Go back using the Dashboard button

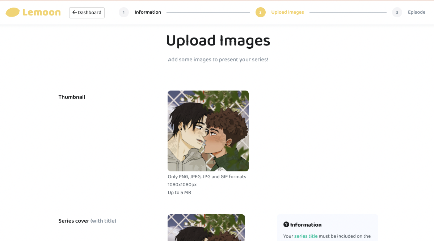(x=87, y=13)
